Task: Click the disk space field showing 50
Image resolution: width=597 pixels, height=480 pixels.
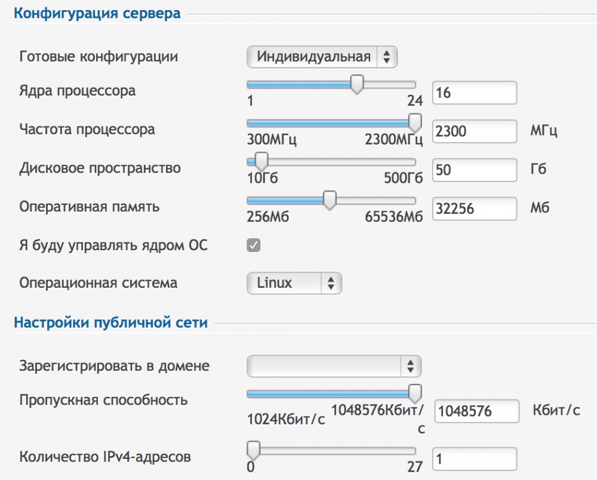Action: pyautogui.click(x=475, y=170)
